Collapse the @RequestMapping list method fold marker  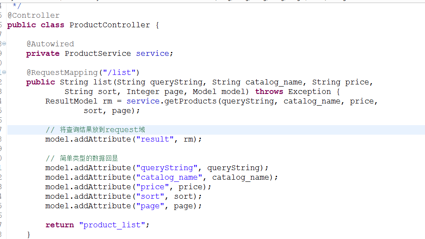point(4,72)
